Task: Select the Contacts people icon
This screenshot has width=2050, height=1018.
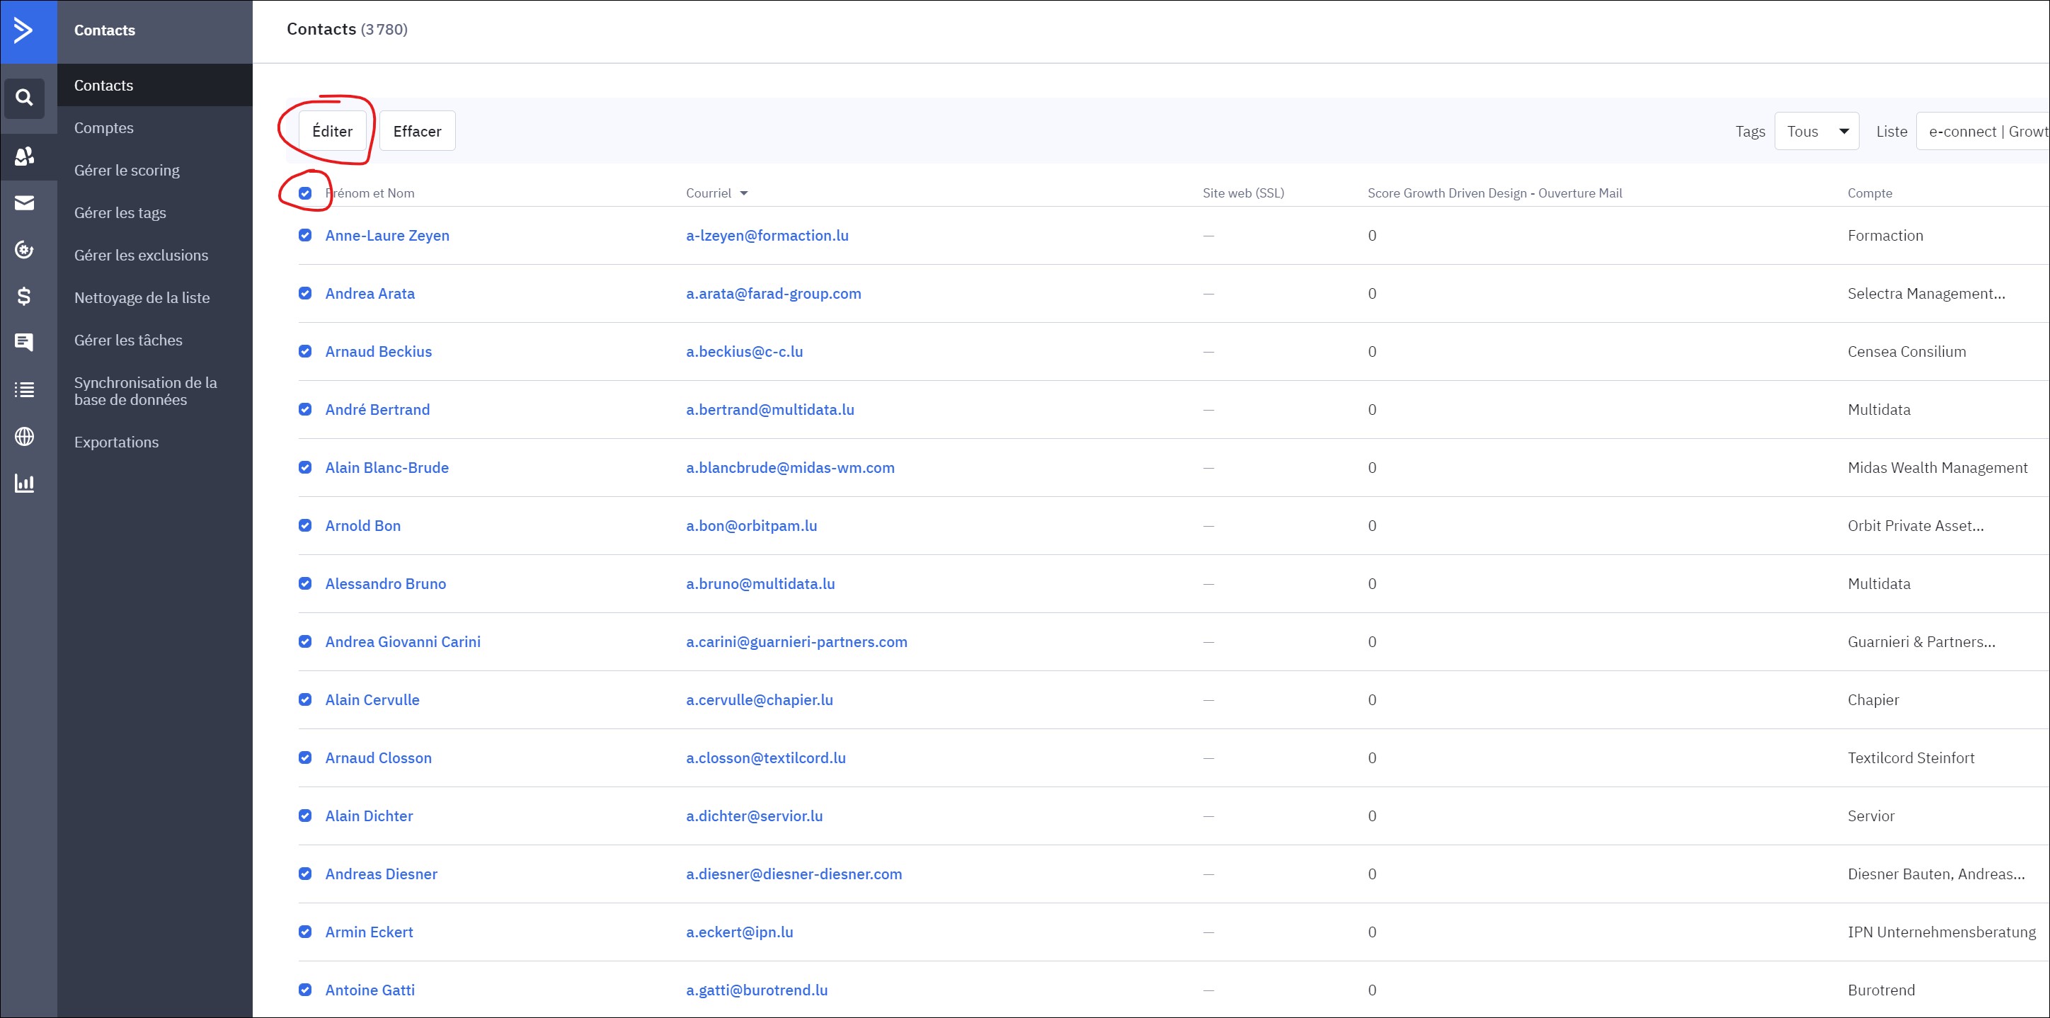Action: [x=25, y=156]
